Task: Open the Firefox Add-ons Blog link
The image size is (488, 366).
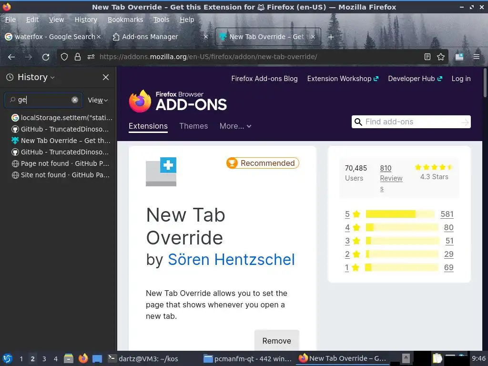Action: pyautogui.click(x=264, y=79)
